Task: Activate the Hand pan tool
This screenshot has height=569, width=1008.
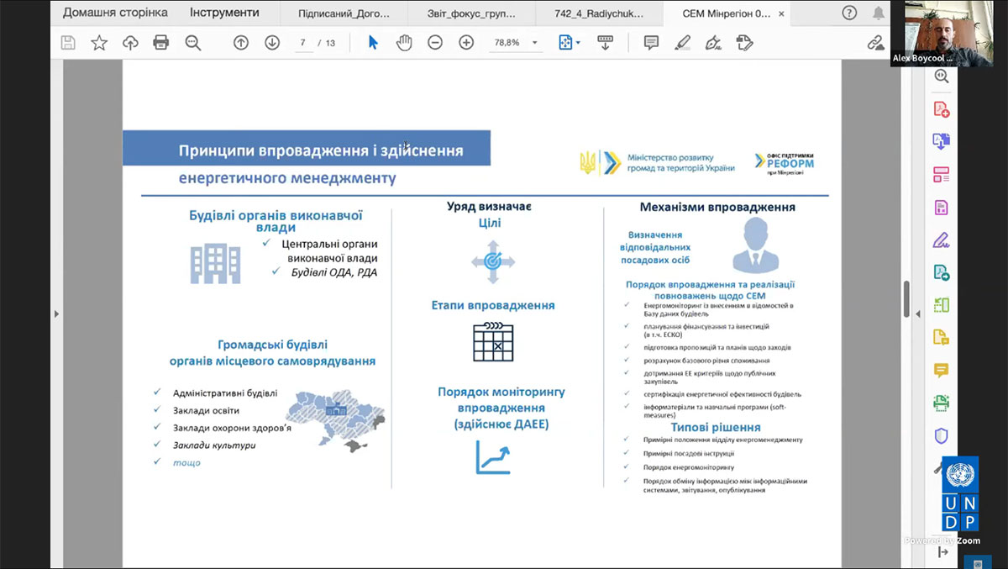Action: click(405, 43)
